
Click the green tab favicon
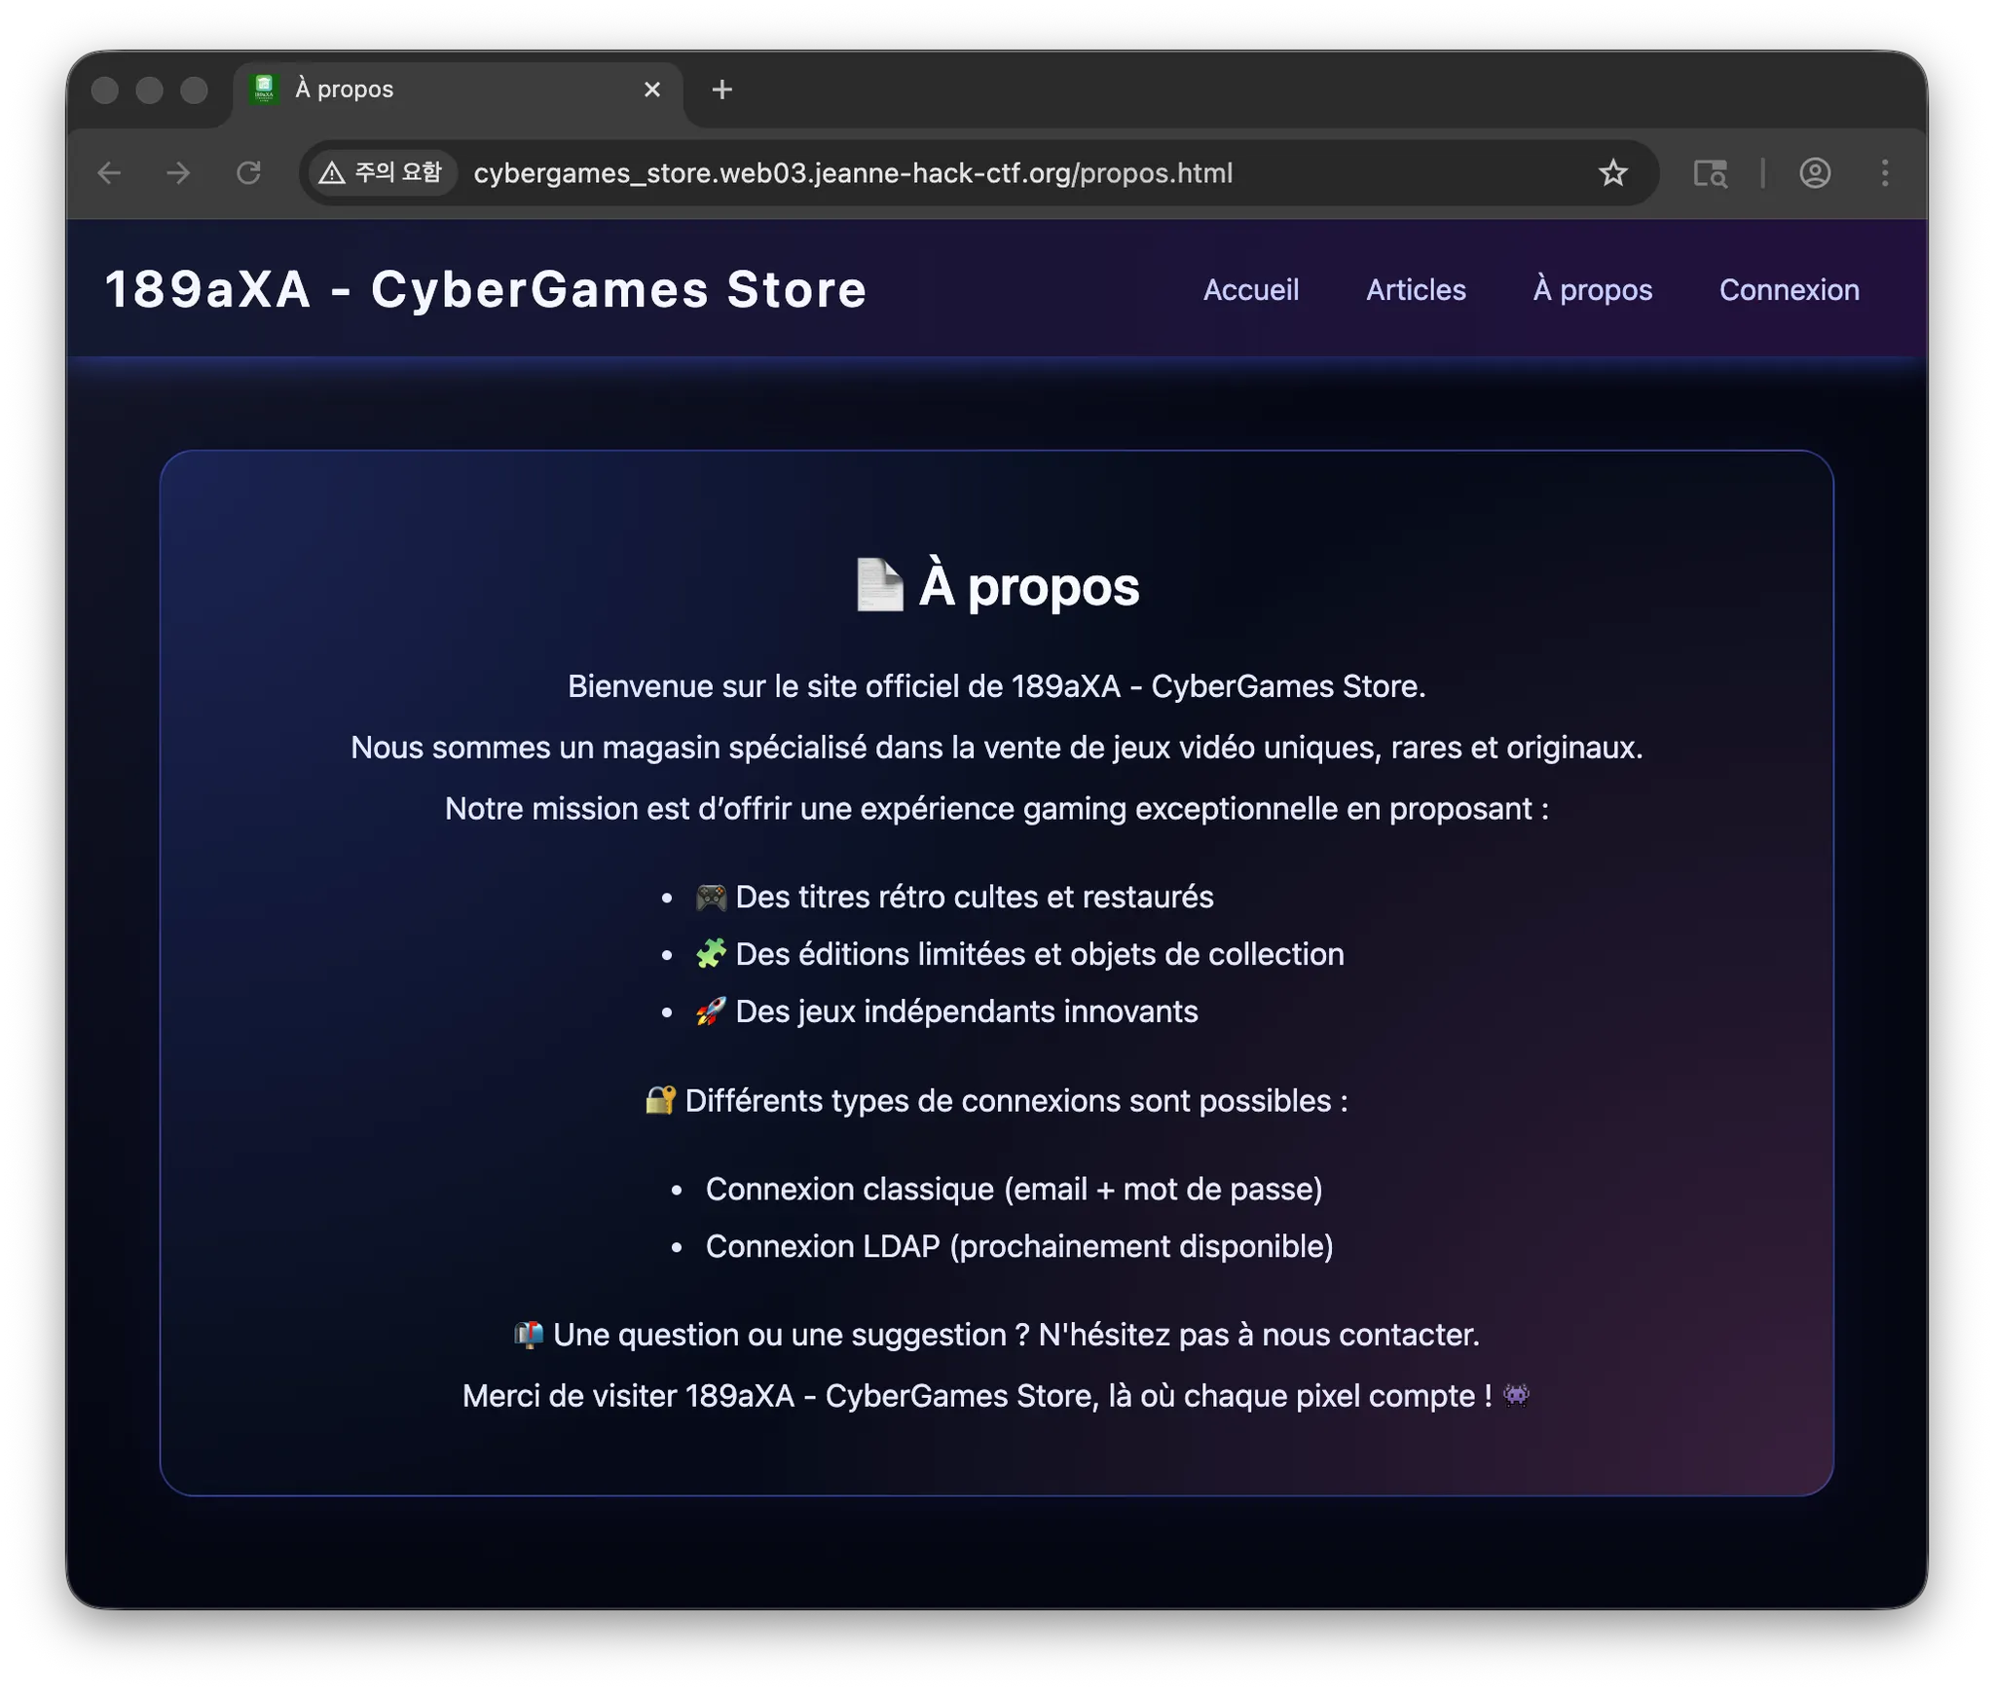(264, 89)
